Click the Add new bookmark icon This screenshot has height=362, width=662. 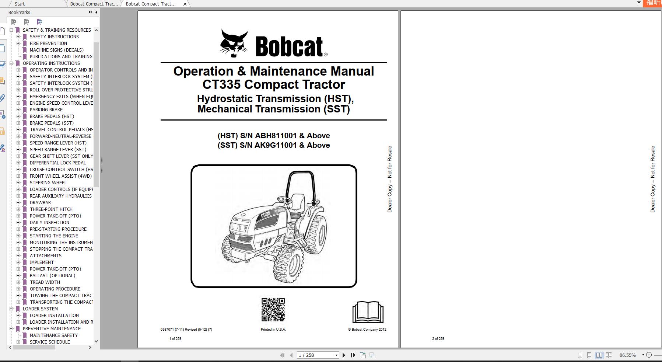27,21
